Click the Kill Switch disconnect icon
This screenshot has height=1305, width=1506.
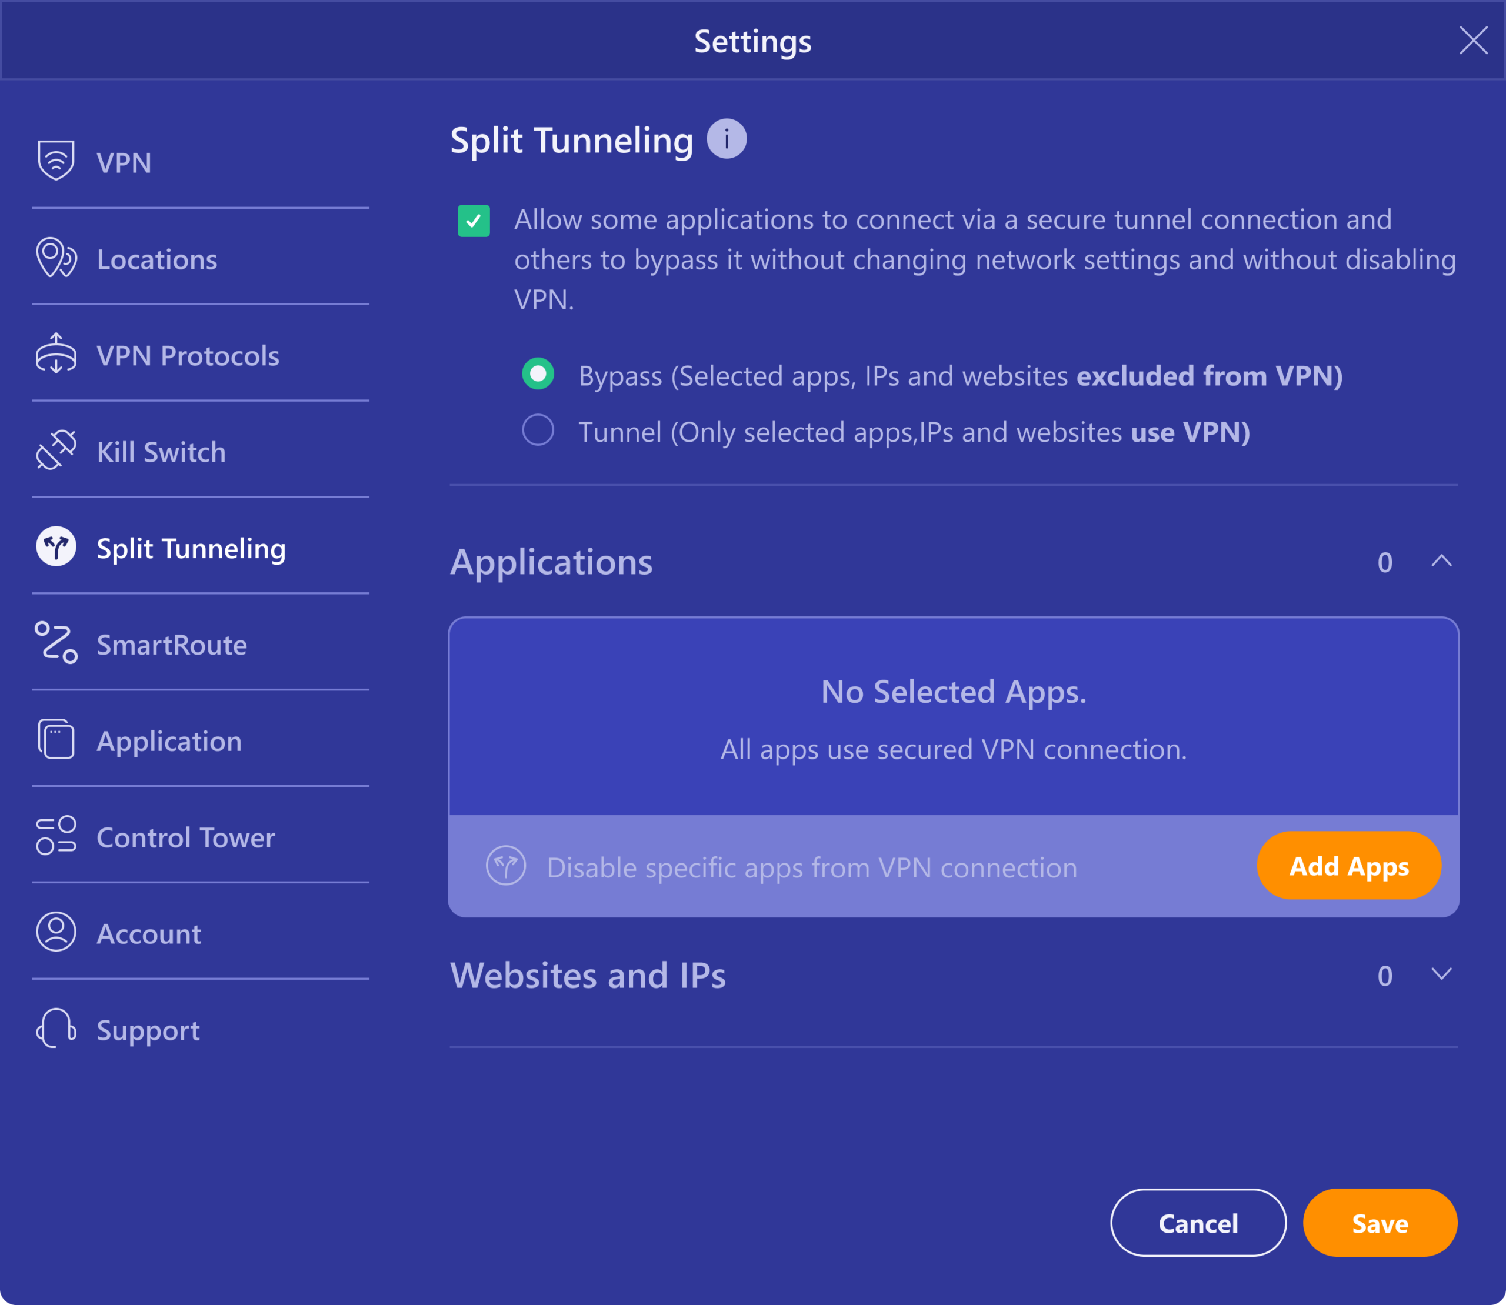tap(57, 450)
